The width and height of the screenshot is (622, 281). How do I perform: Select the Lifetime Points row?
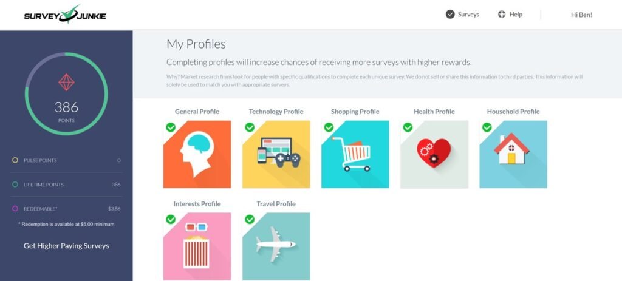click(x=66, y=185)
